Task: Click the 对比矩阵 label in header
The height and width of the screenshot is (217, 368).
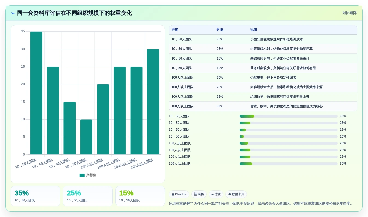Action: tap(350, 13)
